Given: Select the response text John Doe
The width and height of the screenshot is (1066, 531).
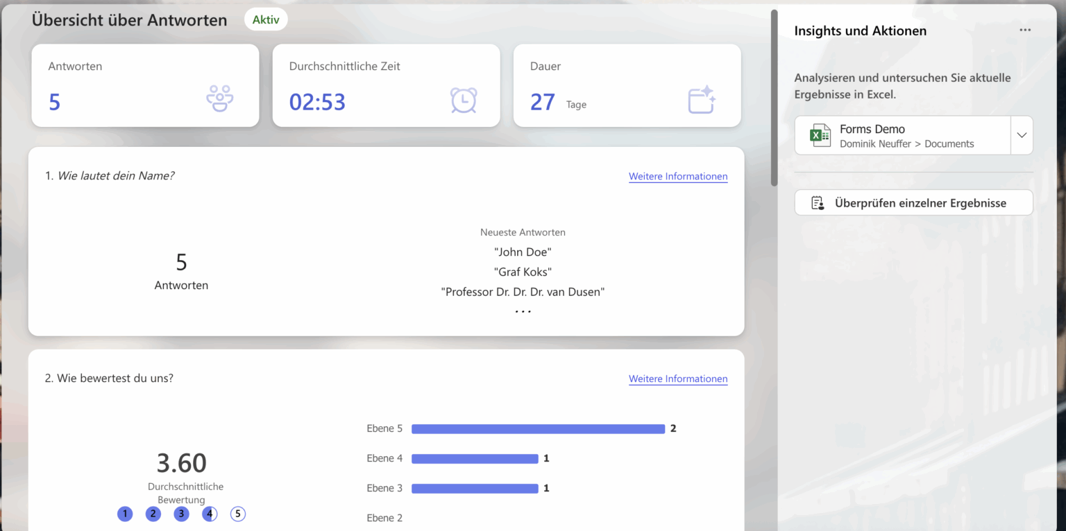Looking at the screenshot, I should pos(523,252).
